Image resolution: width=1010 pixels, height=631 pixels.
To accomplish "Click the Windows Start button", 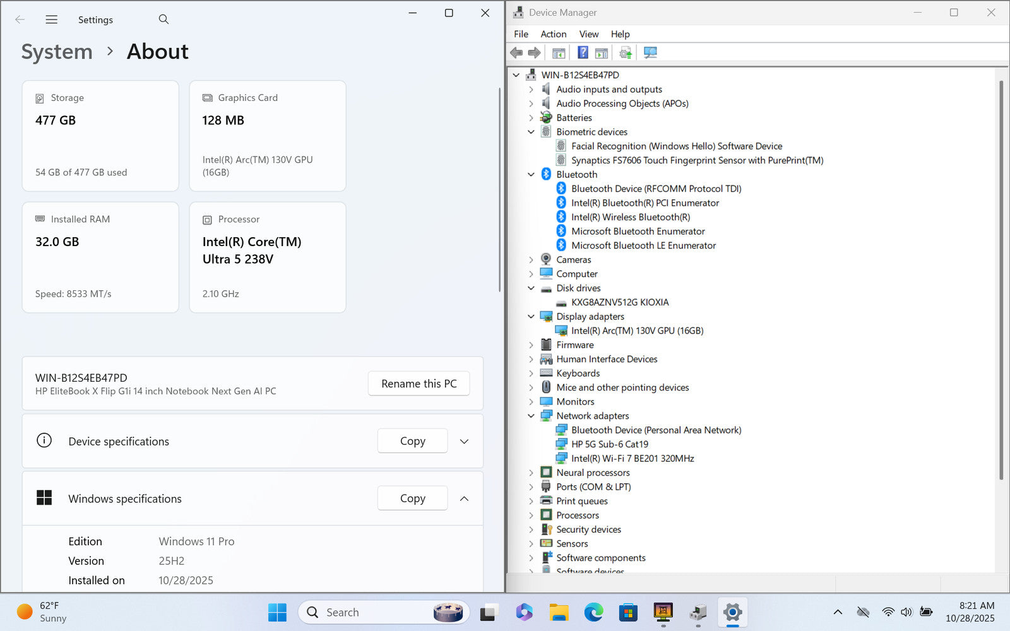I will 277,612.
